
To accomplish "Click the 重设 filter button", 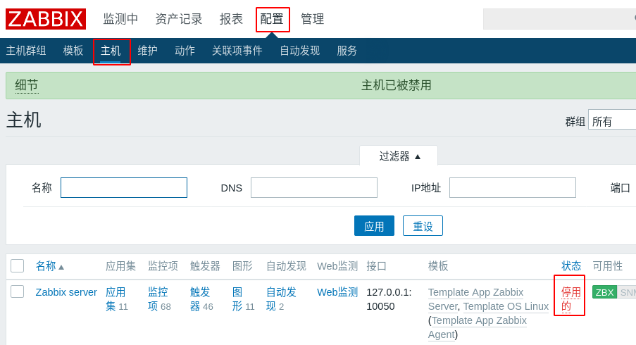I will click(x=423, y=226).
